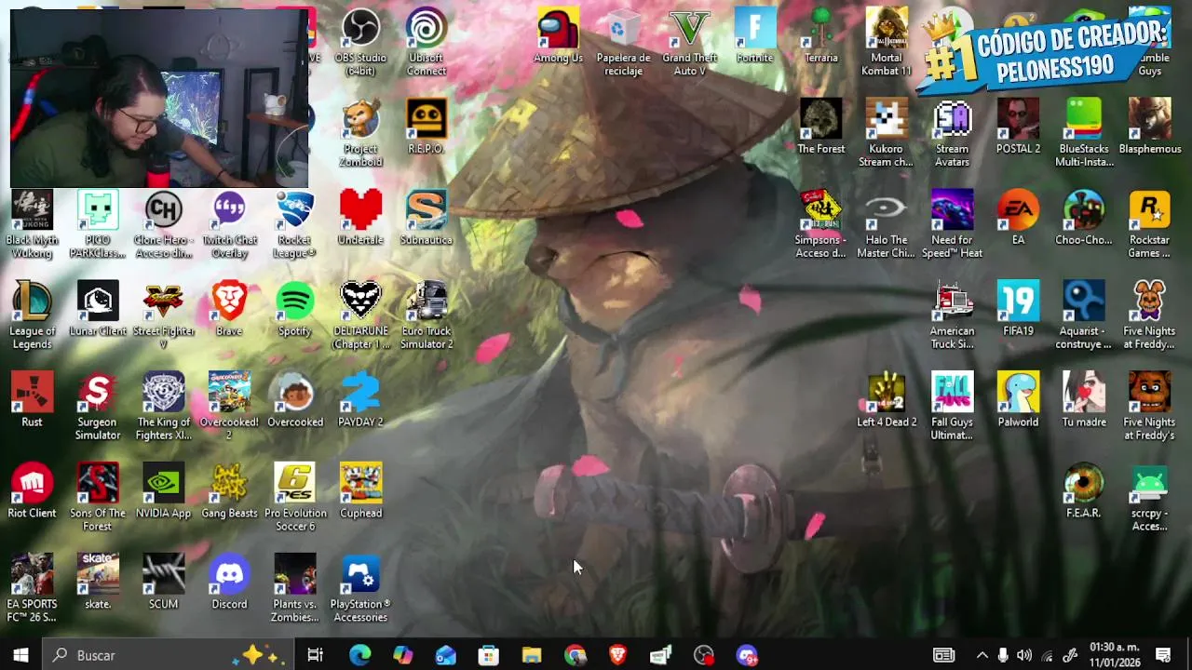
Task: Select the Street Fighter V icon
Action: (x=163, y=315)
